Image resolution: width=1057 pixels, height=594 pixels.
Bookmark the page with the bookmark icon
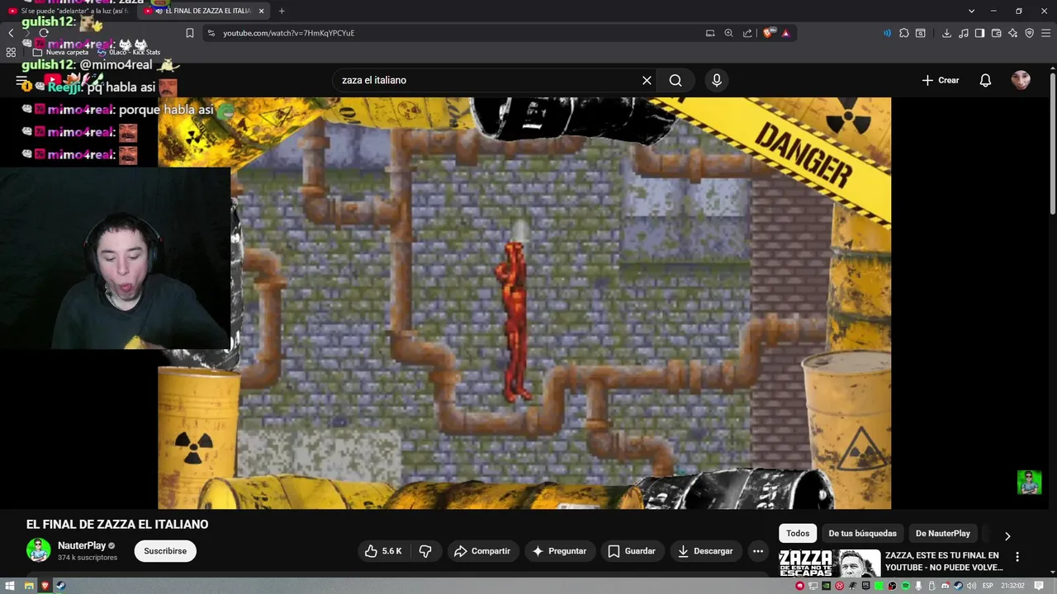pos(190,33)
